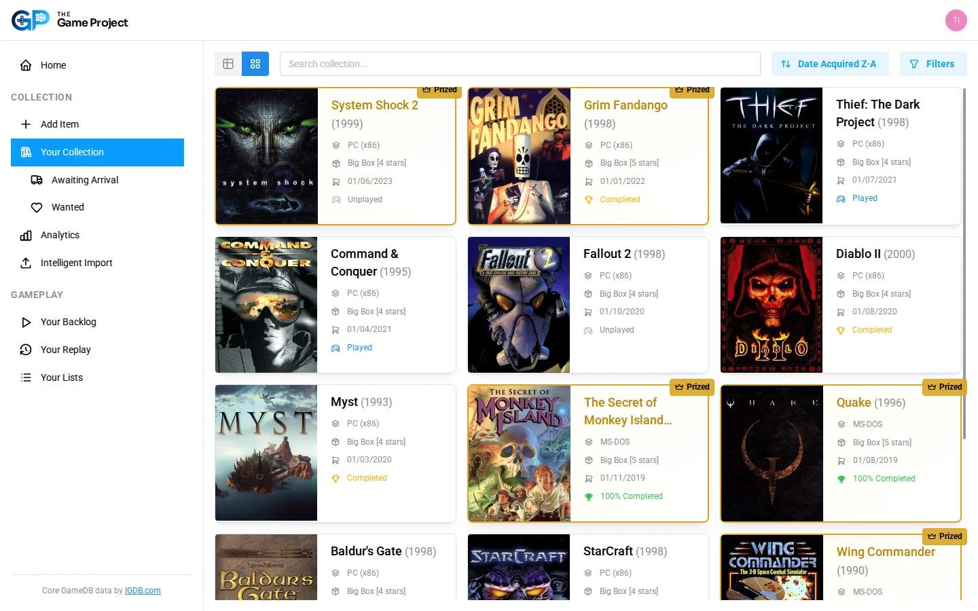
Task: Follow the IGDB.com link
Action: 143,591
